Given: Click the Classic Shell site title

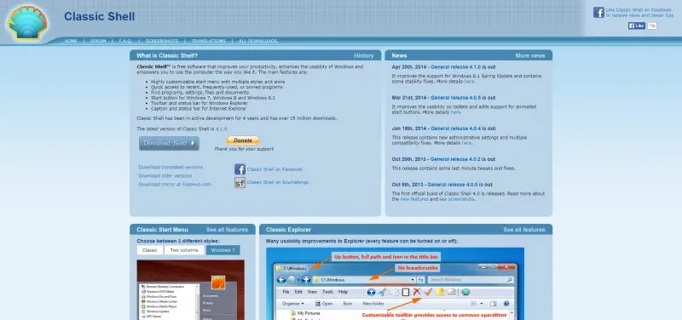Looking at the screenshot, I should click(x=100, y=16).
